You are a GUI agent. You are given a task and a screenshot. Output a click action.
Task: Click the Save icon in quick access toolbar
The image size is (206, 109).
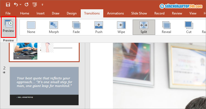tap(8, 5)
